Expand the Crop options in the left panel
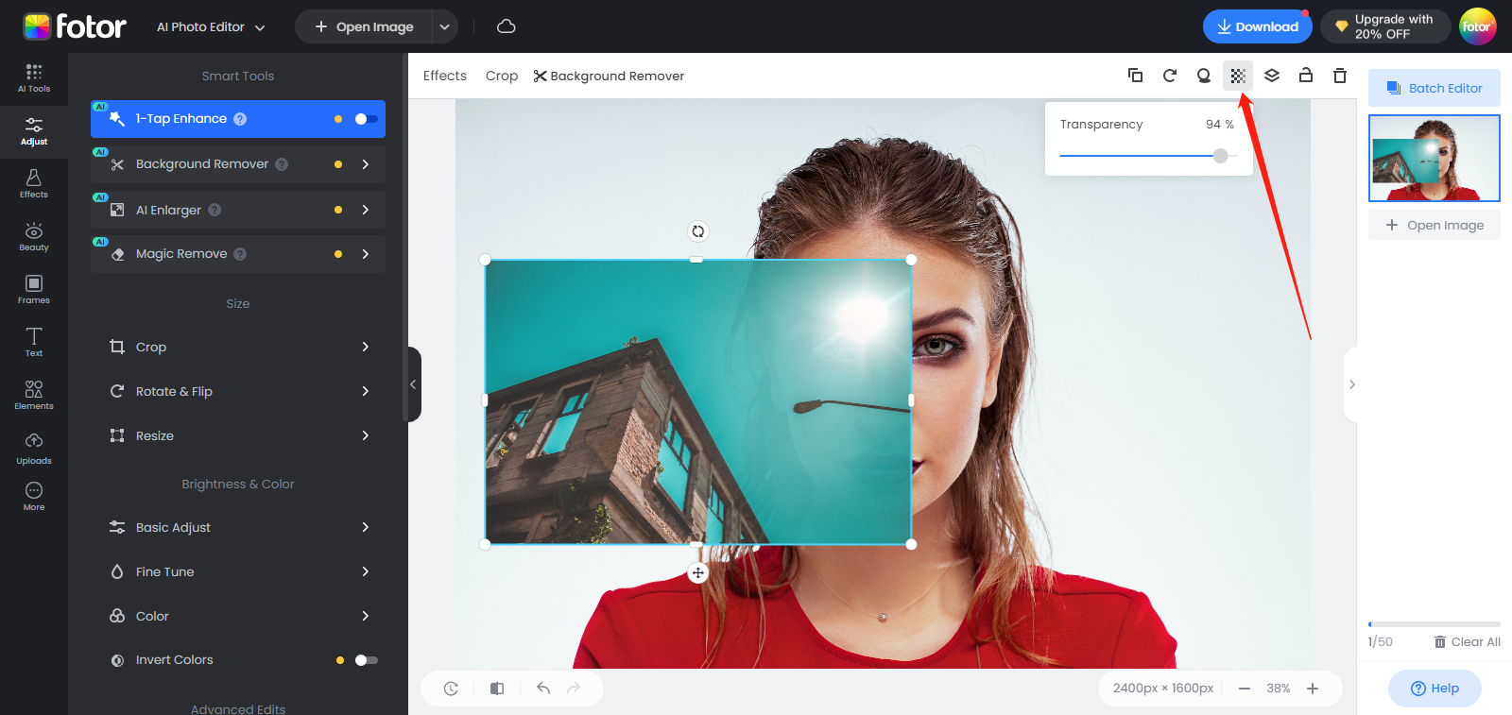The height and width of the screenshot is (715, 1512). click(238, 347)
